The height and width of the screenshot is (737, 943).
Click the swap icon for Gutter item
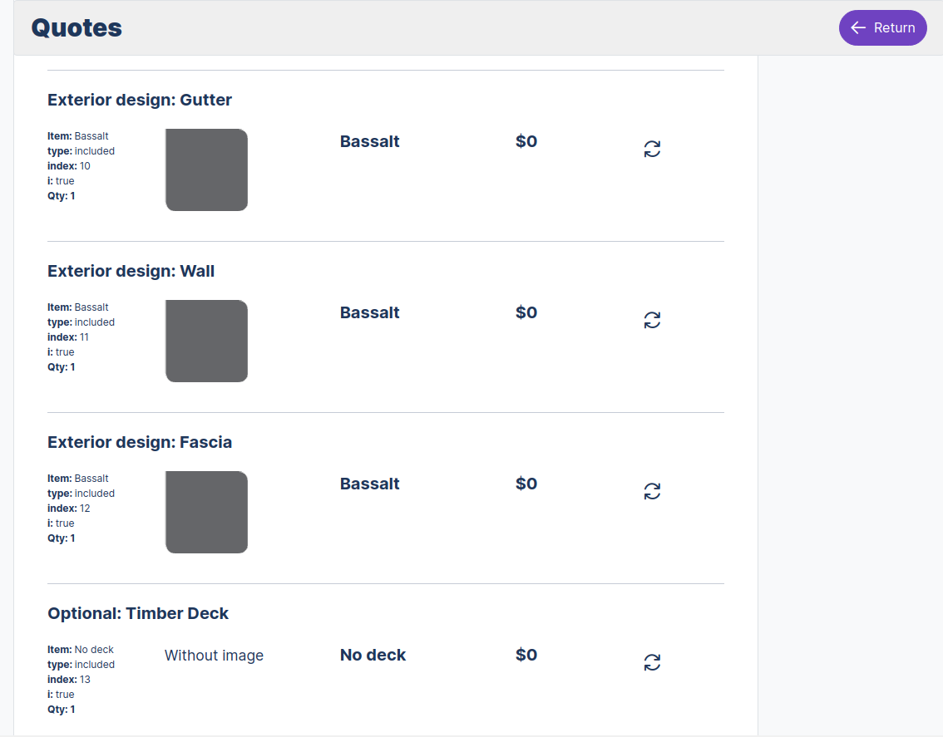click(652, 150)
